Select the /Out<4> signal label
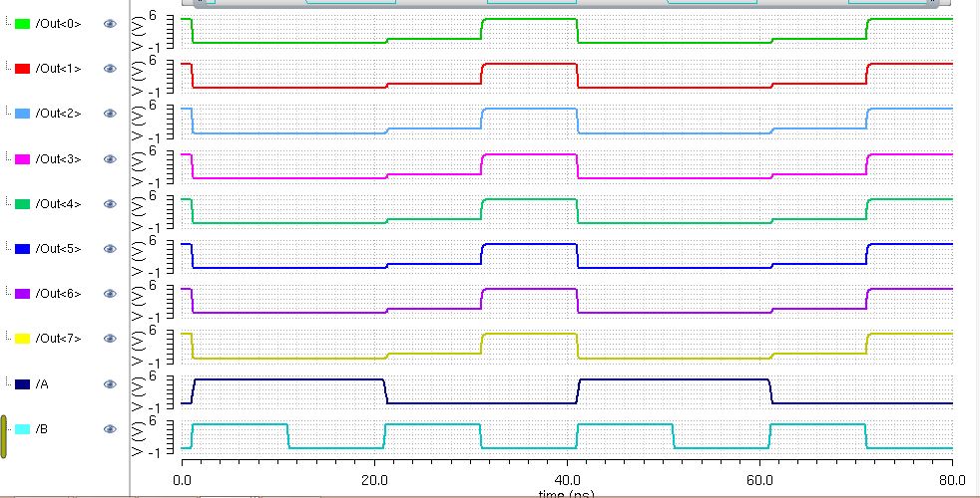This screenshot has width=980, height=498. click(58, 204)
